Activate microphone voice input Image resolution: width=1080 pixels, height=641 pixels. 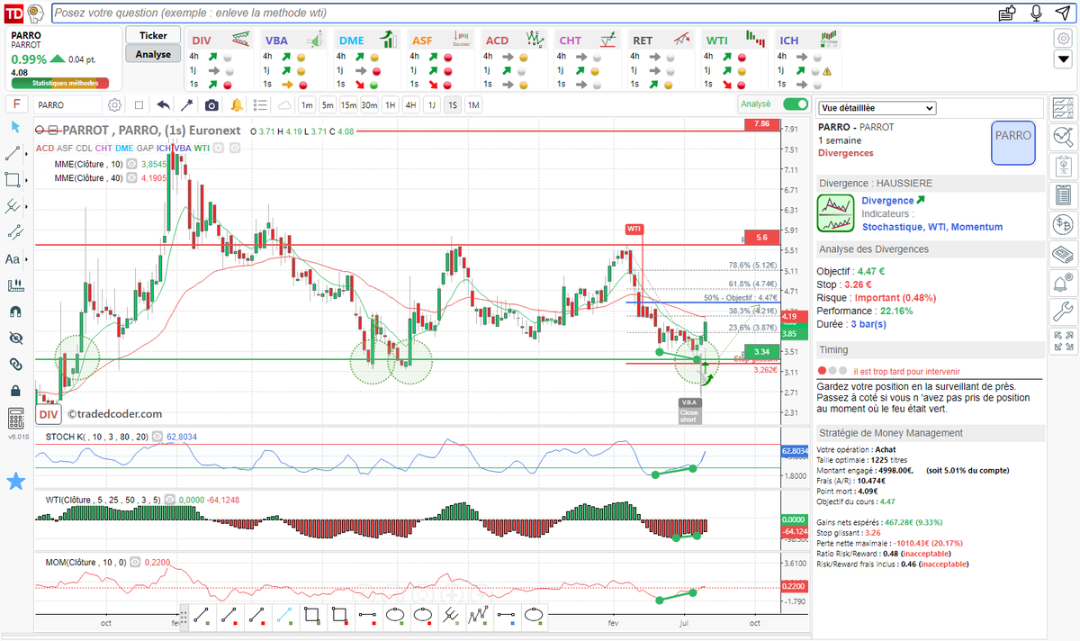1037,14
